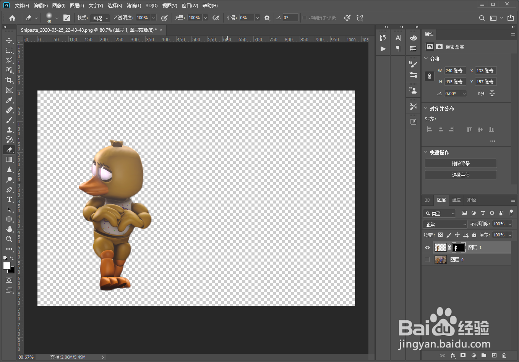Open brush preset picker arrow
The image size is (519, 362).
click(x=57, y=18)
